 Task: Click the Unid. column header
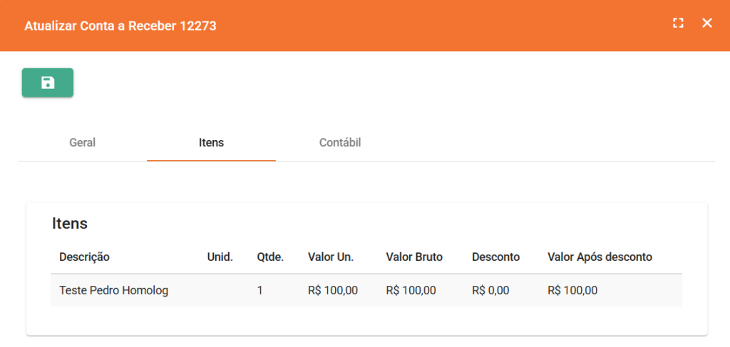pos(220,257)
